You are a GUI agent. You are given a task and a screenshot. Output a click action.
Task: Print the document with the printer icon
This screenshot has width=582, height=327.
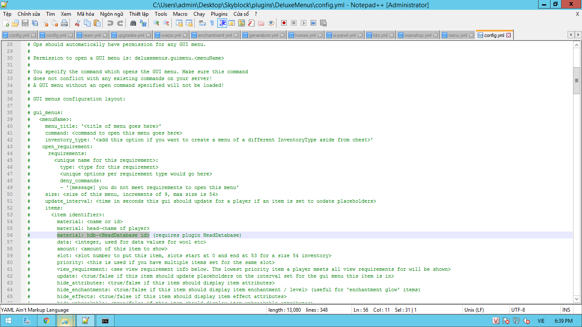coord(64,23)
